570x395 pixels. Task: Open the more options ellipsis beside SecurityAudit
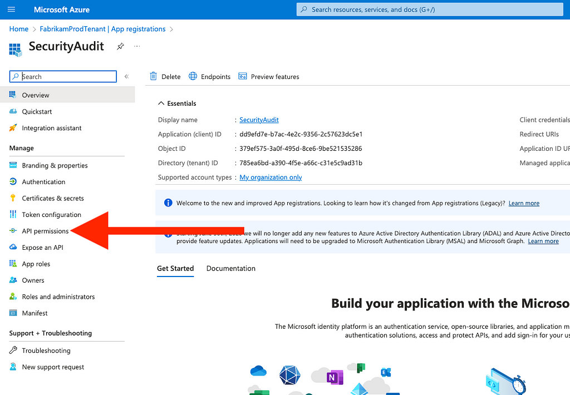pos(137,46)
